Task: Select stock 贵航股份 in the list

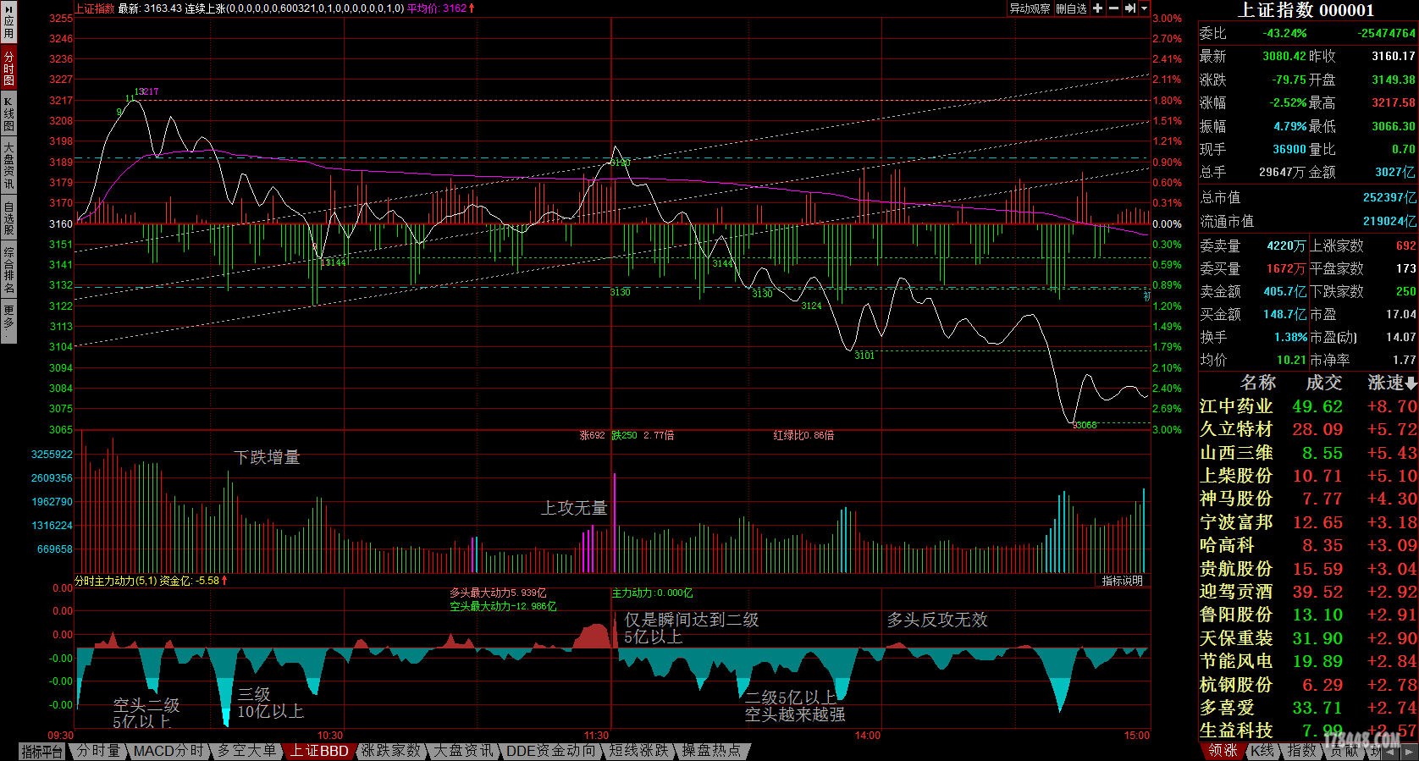Action: (1308, 569)
